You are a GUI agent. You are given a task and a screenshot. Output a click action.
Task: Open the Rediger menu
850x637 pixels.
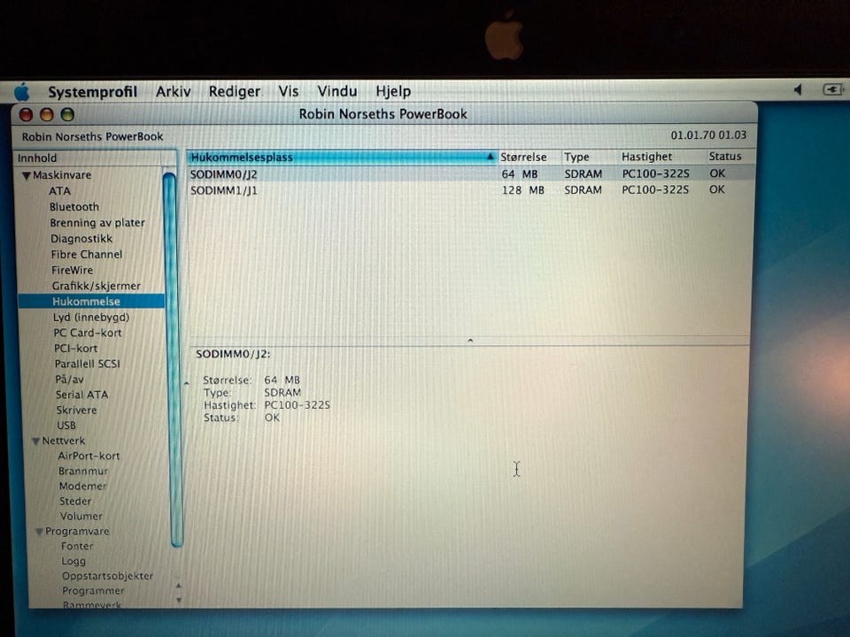[x=234, y=91]
